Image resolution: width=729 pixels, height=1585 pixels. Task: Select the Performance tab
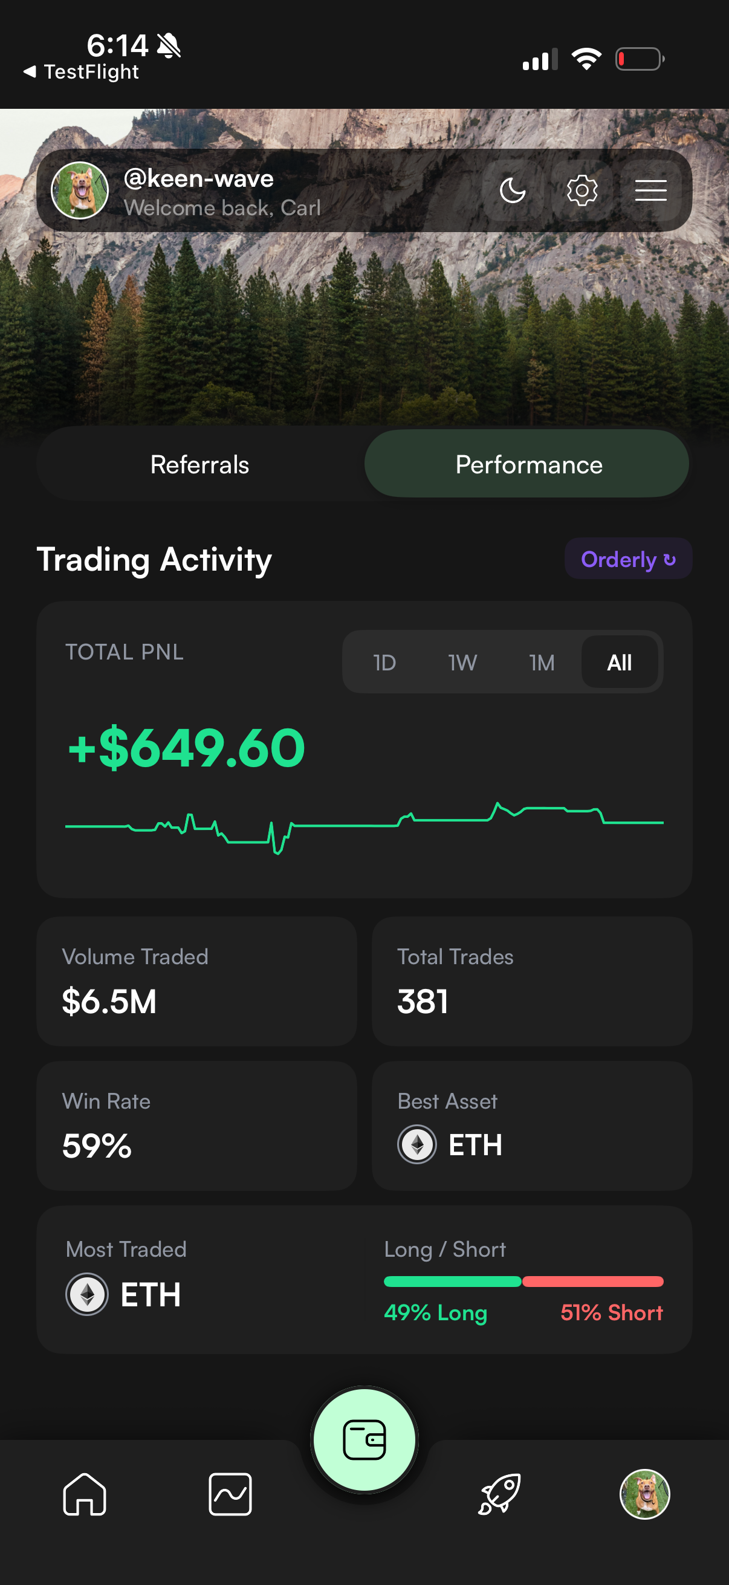click(528, 464)
